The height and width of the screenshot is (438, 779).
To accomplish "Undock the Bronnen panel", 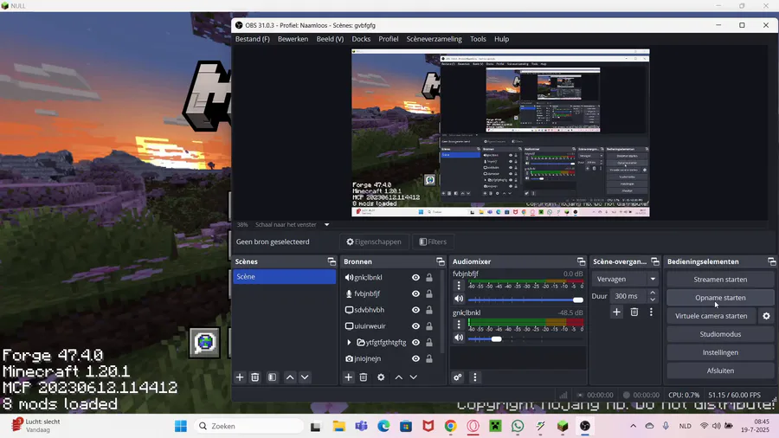I will [441, 261].
